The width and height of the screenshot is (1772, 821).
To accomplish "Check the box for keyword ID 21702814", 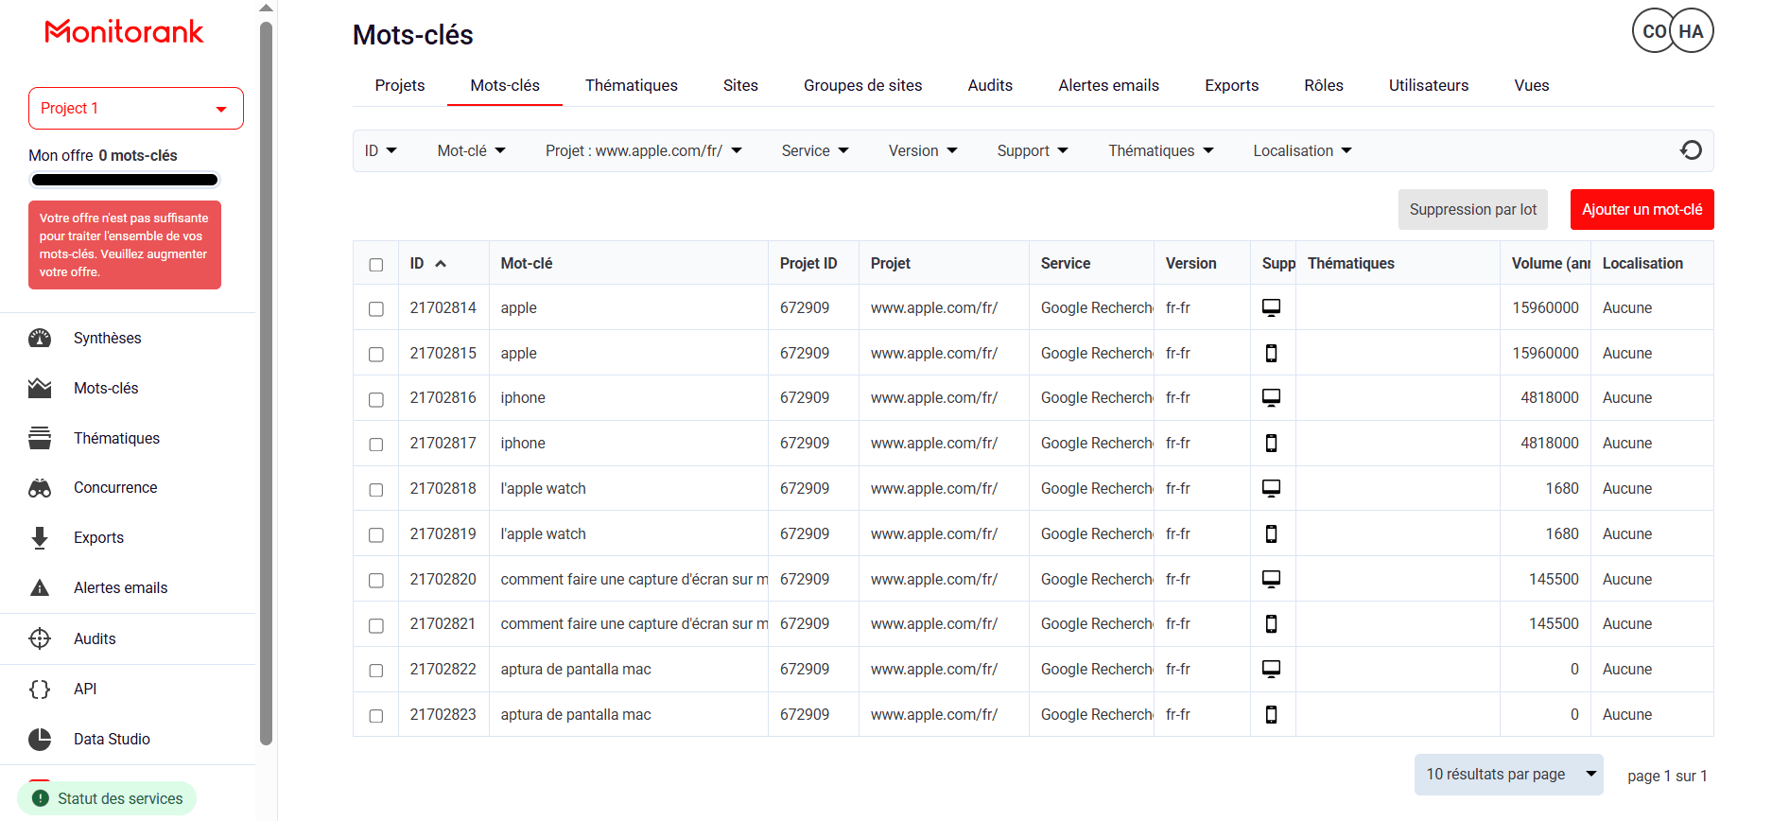I will pyautogui.click(x=376, y=309).
